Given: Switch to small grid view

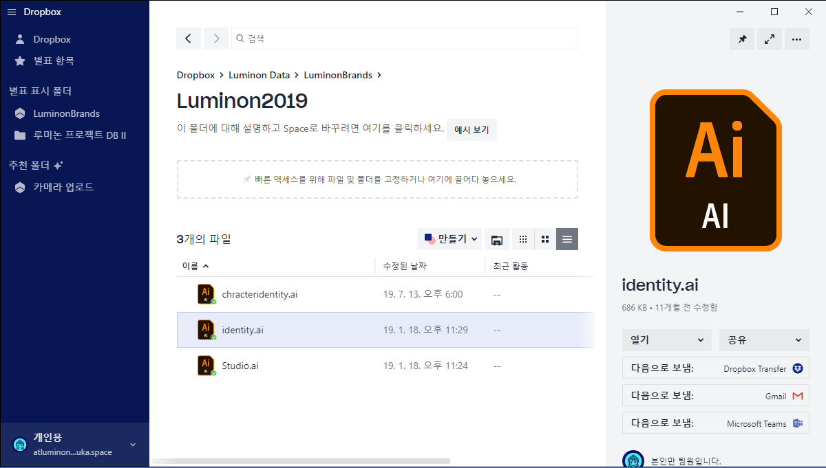Looking at the screenshot, I should 523,239.
